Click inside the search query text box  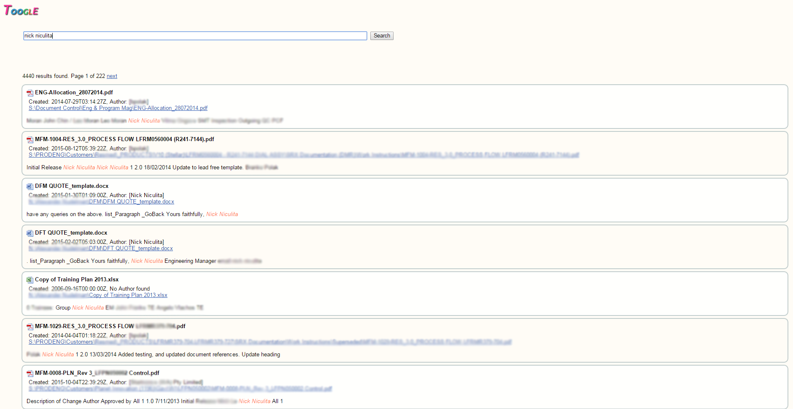195,36
